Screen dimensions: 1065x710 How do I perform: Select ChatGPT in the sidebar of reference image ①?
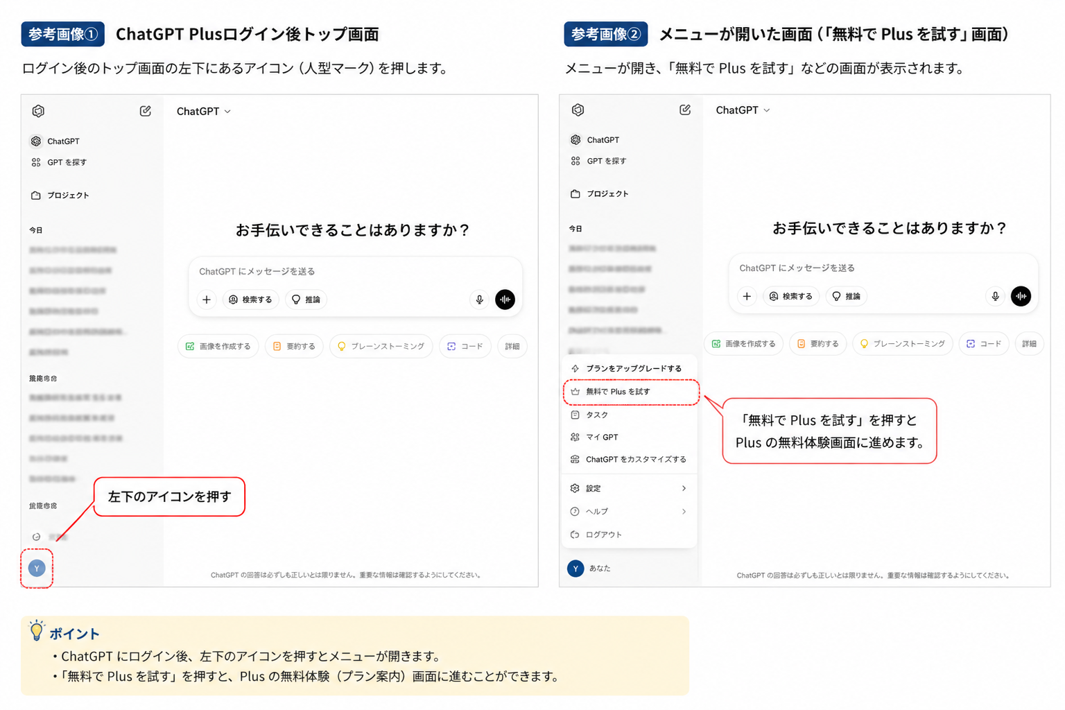point(55,141)
